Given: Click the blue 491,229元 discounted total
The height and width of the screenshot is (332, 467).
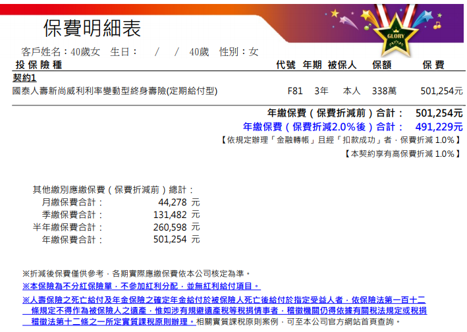Looking at the screenshot, I should (439, 127).
